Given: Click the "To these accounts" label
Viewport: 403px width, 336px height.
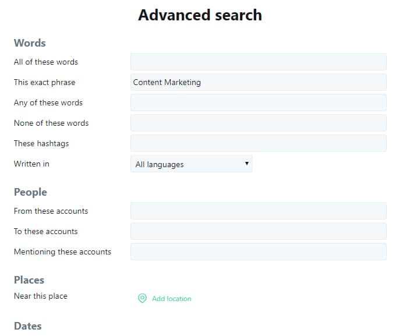Looking at the screenshot, I should click(46, 231).
